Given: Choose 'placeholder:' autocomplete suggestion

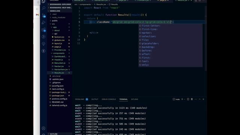Looking at the screenshot, I should click(x=170, y=43).
